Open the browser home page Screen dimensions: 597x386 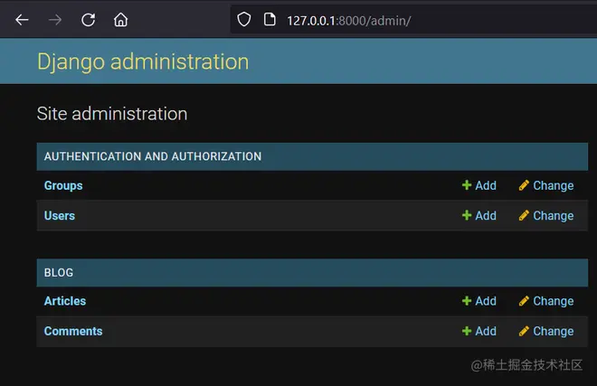click(x=120, y=20)
